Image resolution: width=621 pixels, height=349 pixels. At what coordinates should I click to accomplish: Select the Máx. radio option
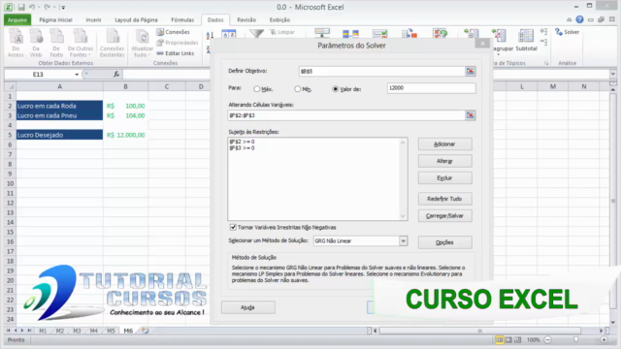point(256,89)
